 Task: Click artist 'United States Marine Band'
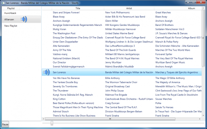(119, 33)
